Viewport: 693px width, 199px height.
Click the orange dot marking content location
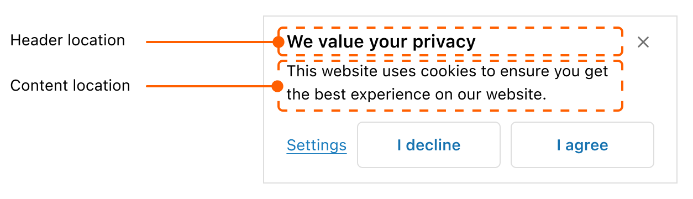coord(278,86)
